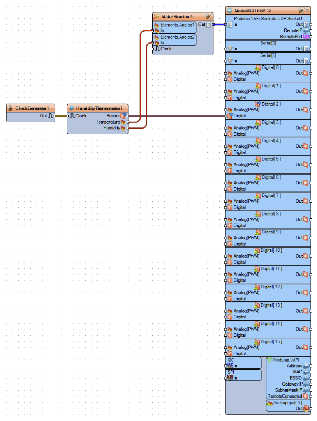The image size is (317, 421).
Task: Click the MAC output pin in Modules.WiFi
Action: [x=305, y=372]
